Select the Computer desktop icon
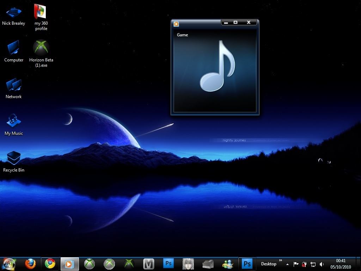361x271 pixels. click(x=14, y=48)
